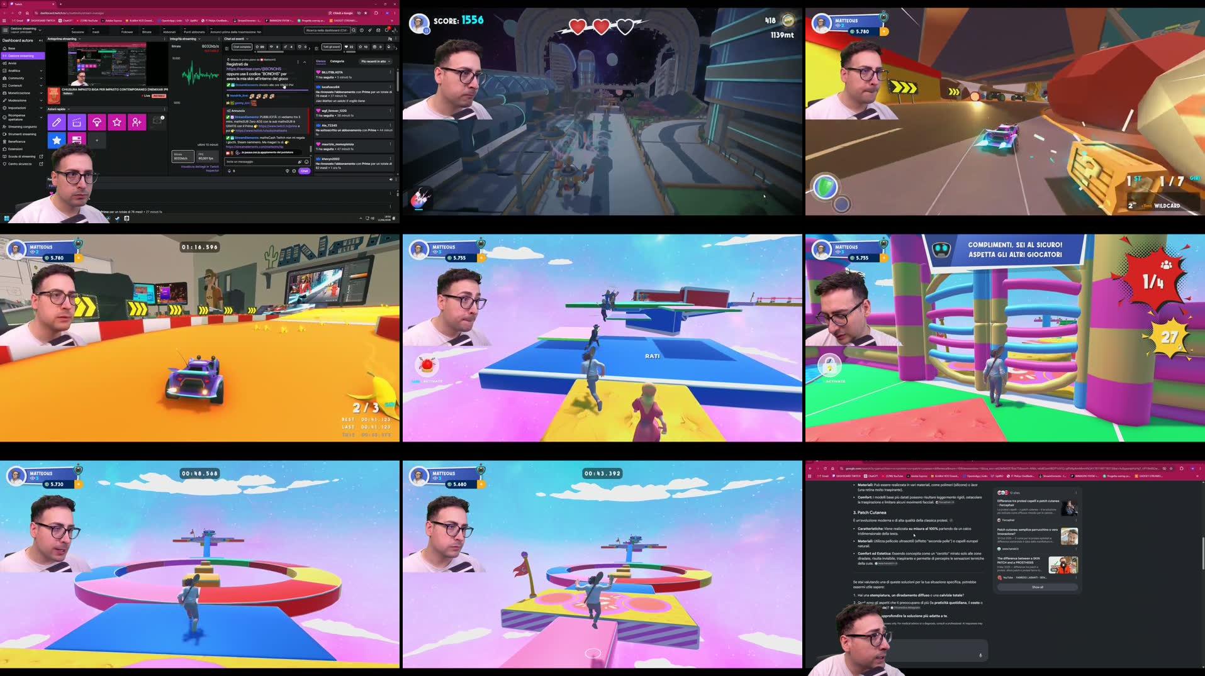1205x676 pixels.
Task: Open Azioni rapide panel dropdown
Action: coord(69,109)
